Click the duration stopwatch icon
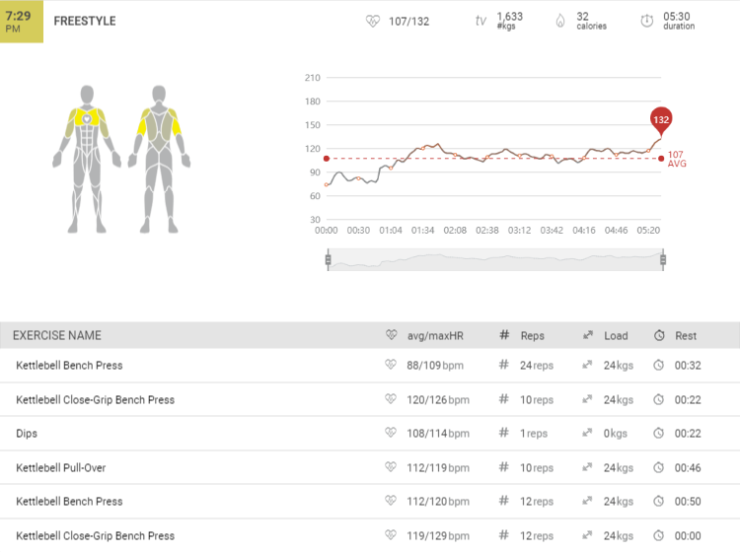 [646, 21]
